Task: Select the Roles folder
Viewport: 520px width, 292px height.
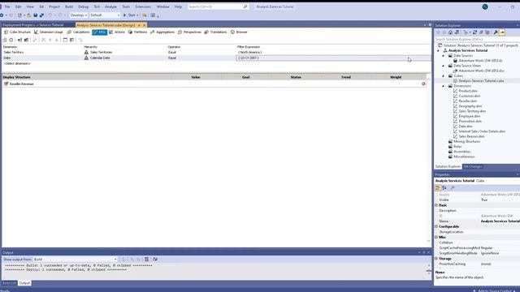Action: [x=457, y=146]
